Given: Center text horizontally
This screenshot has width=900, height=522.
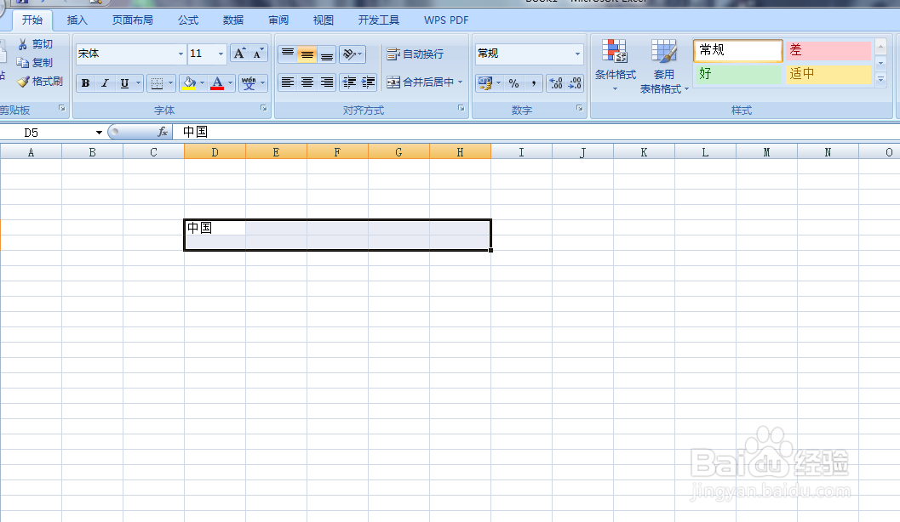Looking at the screenshot, I should coord(307,82).
